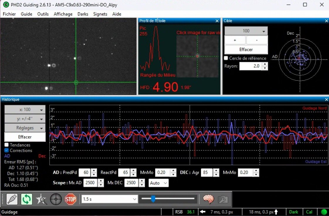Click Cal status indicator
Viewport: 329px width, 216px height.
309,212
